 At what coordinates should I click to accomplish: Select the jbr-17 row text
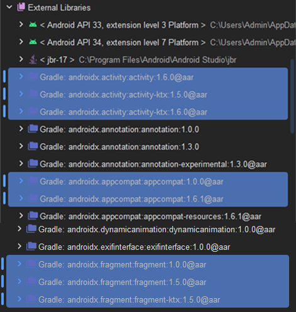(138, 60)
